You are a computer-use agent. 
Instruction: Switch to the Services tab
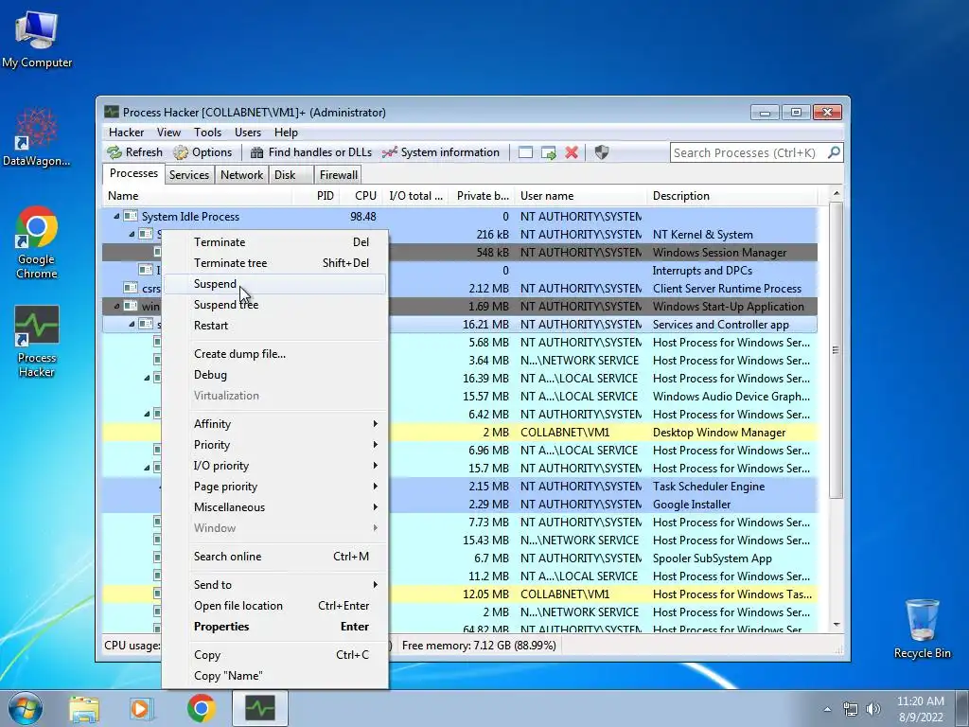(189, 175)
